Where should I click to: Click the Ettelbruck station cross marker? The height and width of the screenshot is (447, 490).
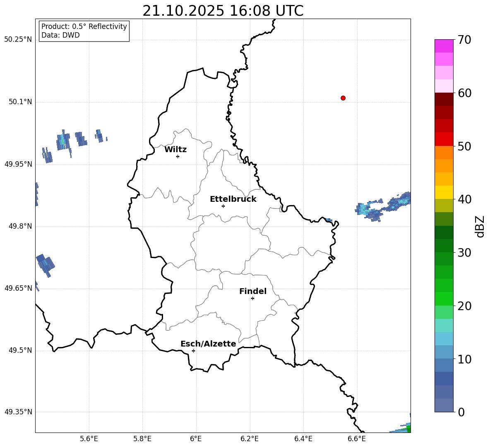pos(223,206)
